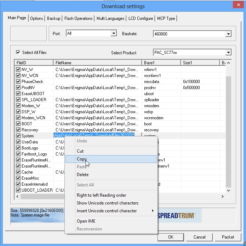Open the Select Product dropdown

[228, 53]
